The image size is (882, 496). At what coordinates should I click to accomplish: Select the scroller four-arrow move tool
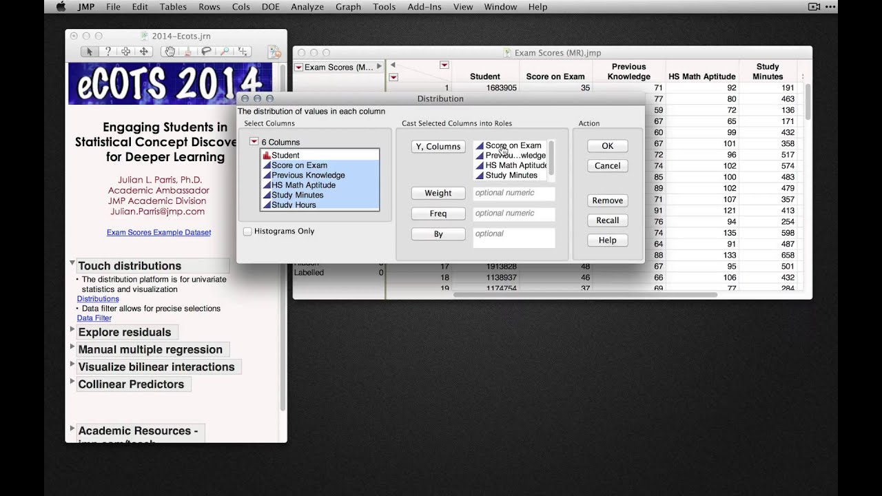pos(143,52)
